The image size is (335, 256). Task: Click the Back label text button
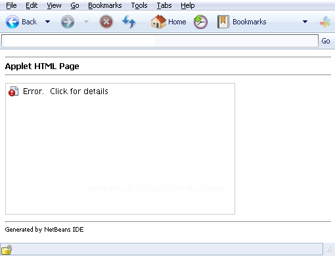click(x=29, y=22)
